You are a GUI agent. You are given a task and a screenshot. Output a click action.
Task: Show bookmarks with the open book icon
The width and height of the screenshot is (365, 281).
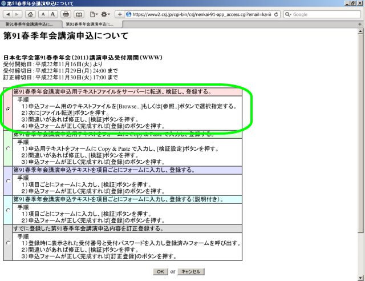(x=79, y=14)
